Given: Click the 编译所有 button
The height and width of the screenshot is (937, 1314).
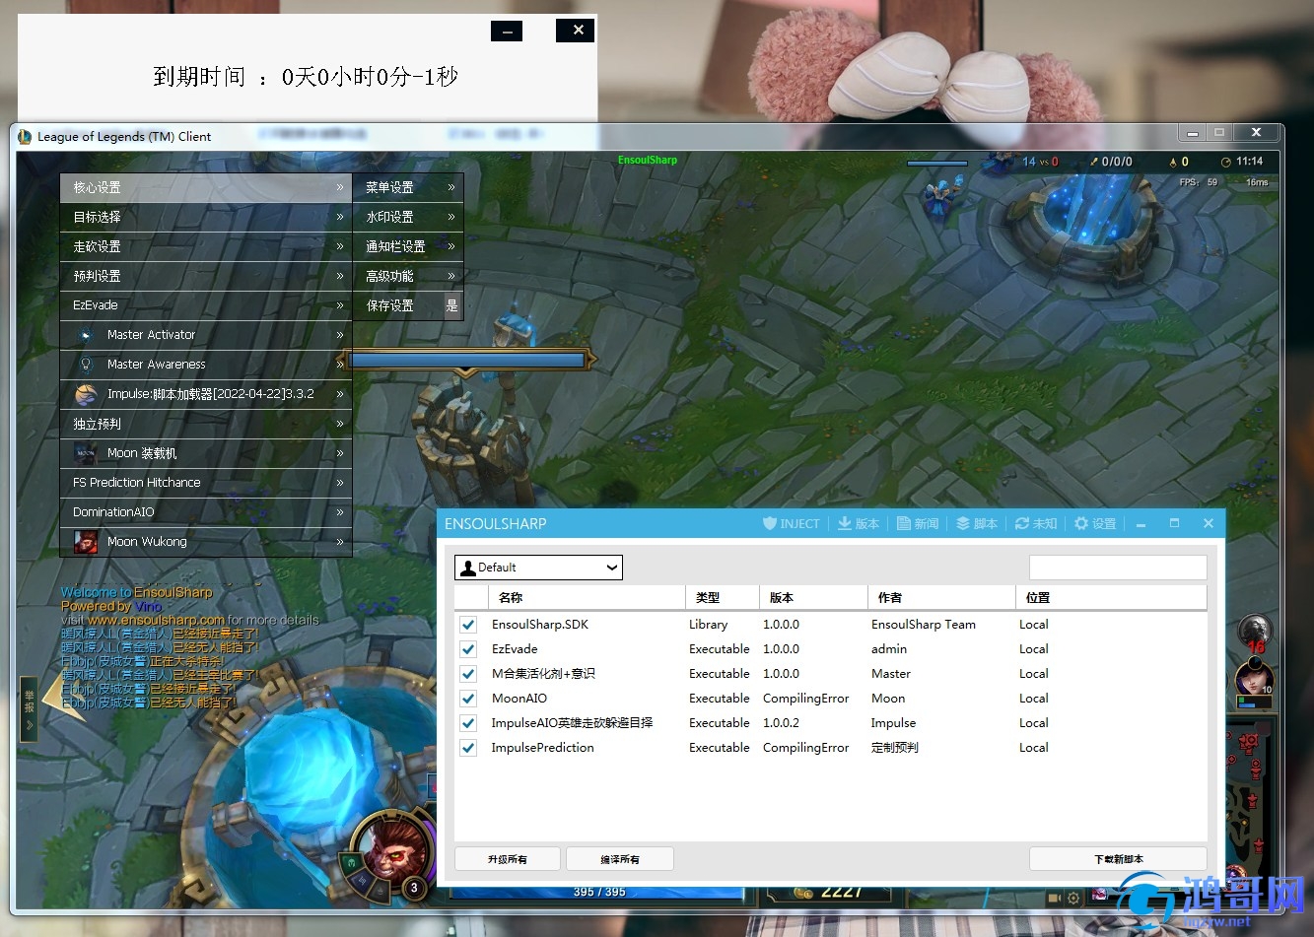Looking at the screenshot, I should click(620, 859).
